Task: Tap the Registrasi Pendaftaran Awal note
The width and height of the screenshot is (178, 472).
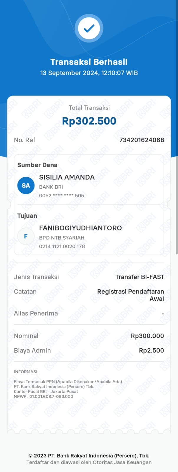Action: (131, 295)
